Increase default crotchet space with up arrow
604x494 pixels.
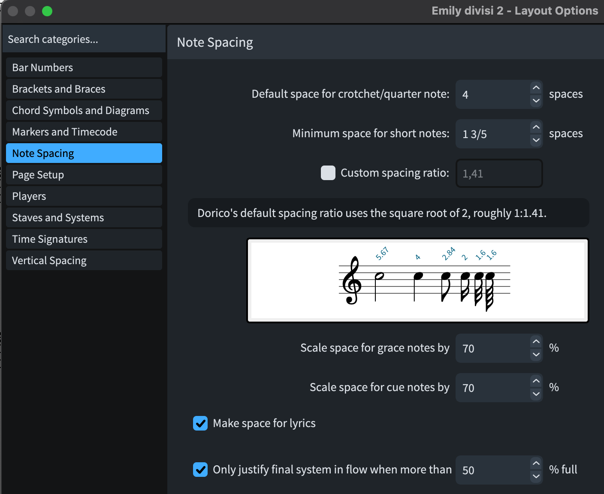pyautogui.click(x=536, y=88)
